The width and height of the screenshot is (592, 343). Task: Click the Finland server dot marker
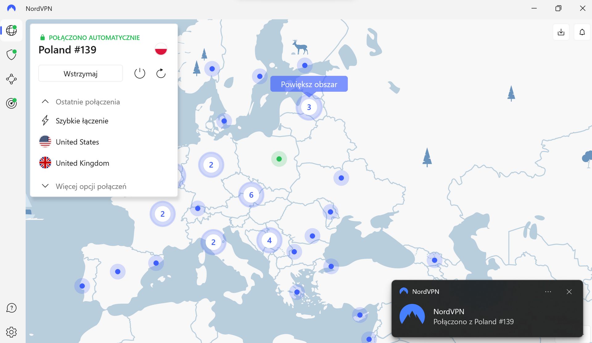pos(305,65)
